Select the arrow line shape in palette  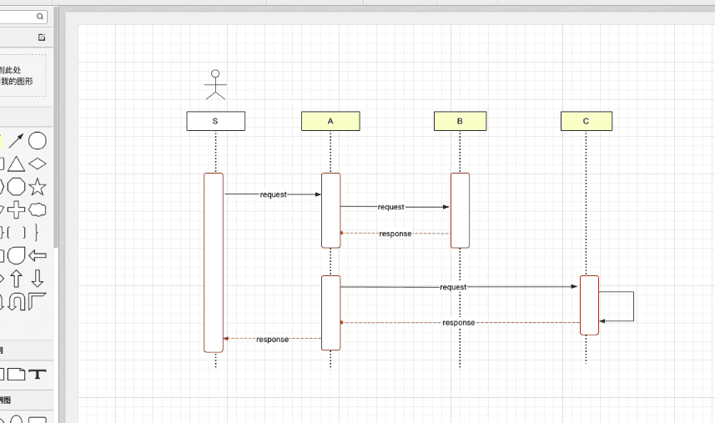17,141
